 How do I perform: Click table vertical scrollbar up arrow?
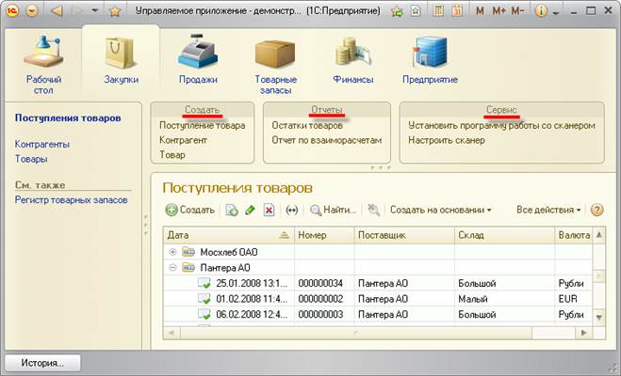click(x=599, y=235)
